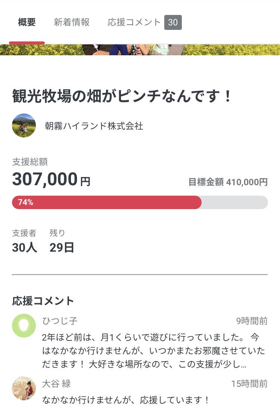
Task: Switch to the 新着情報 tab
Action: [x=72, y=22]
